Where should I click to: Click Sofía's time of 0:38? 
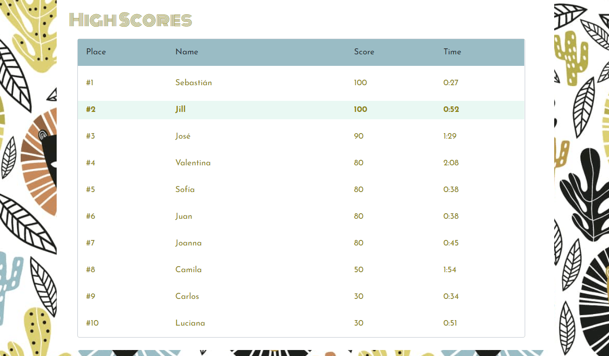click(x=451, y=190)
